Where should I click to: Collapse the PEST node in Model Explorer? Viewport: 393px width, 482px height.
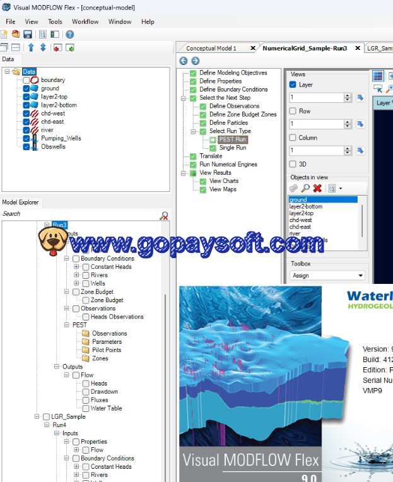[x=66, y=325]
